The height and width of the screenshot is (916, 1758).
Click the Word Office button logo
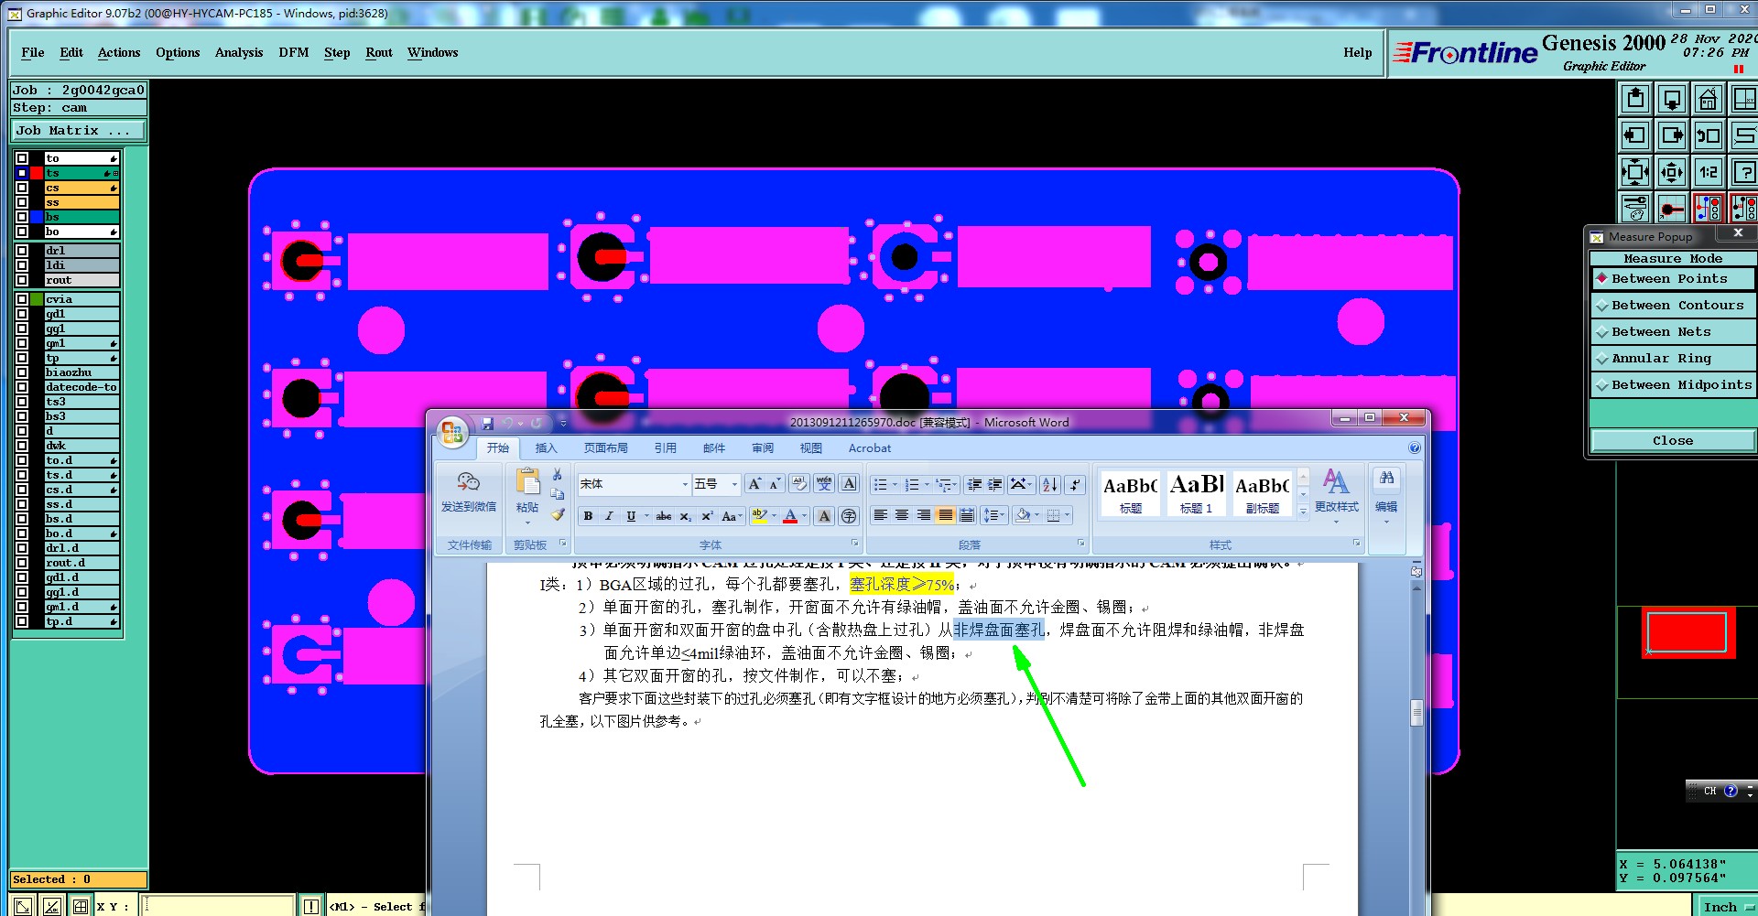point(451,433)
